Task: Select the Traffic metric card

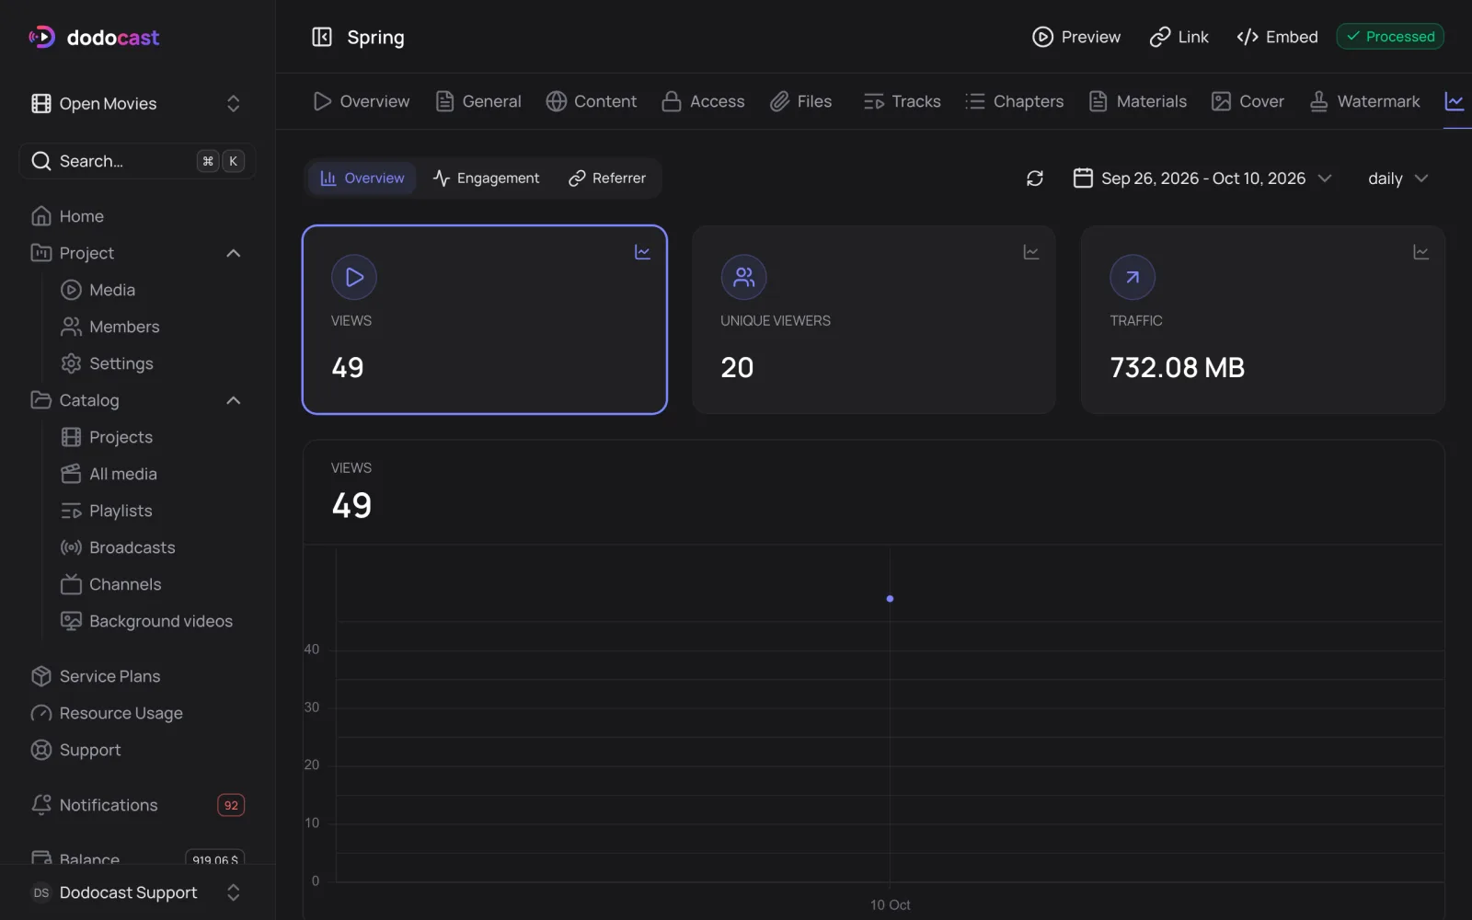Action: pos(1262,320)
